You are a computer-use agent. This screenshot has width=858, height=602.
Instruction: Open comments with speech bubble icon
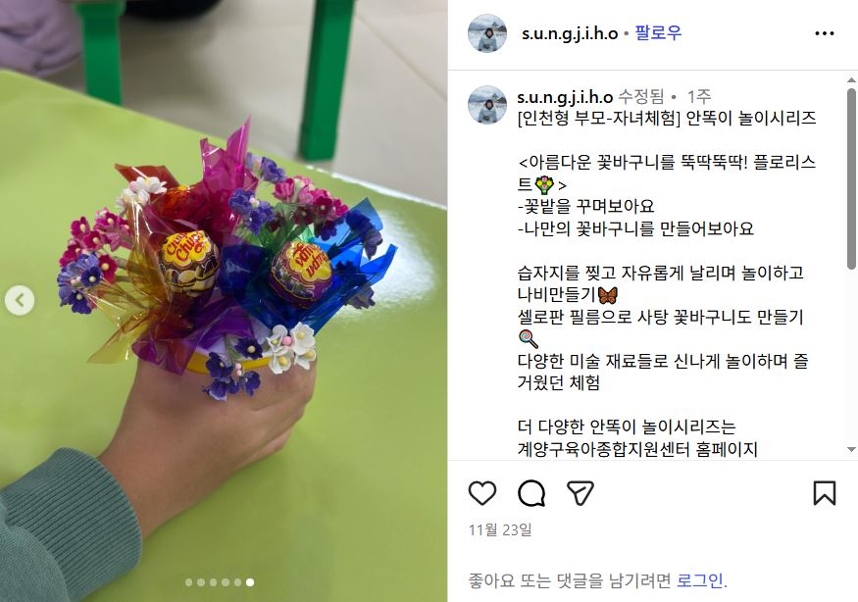tap(531, 493)
